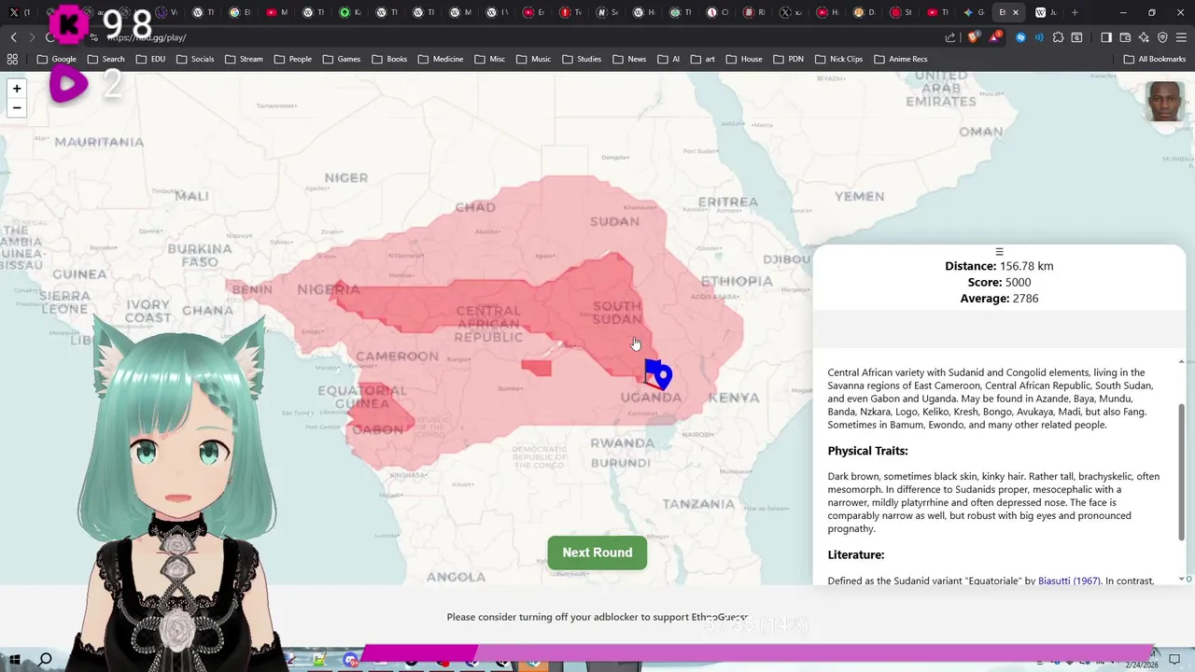Open the People bookmark folder
This screenshot has height=672, width=1195.
[292, 59]
